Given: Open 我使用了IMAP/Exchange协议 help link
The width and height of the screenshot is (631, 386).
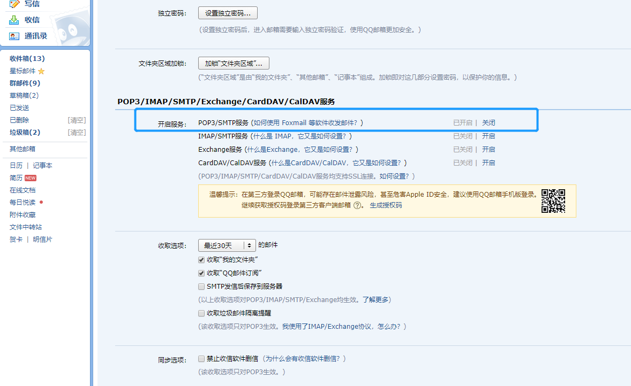Looking at the screenshot, I should (x=341, y=327).
